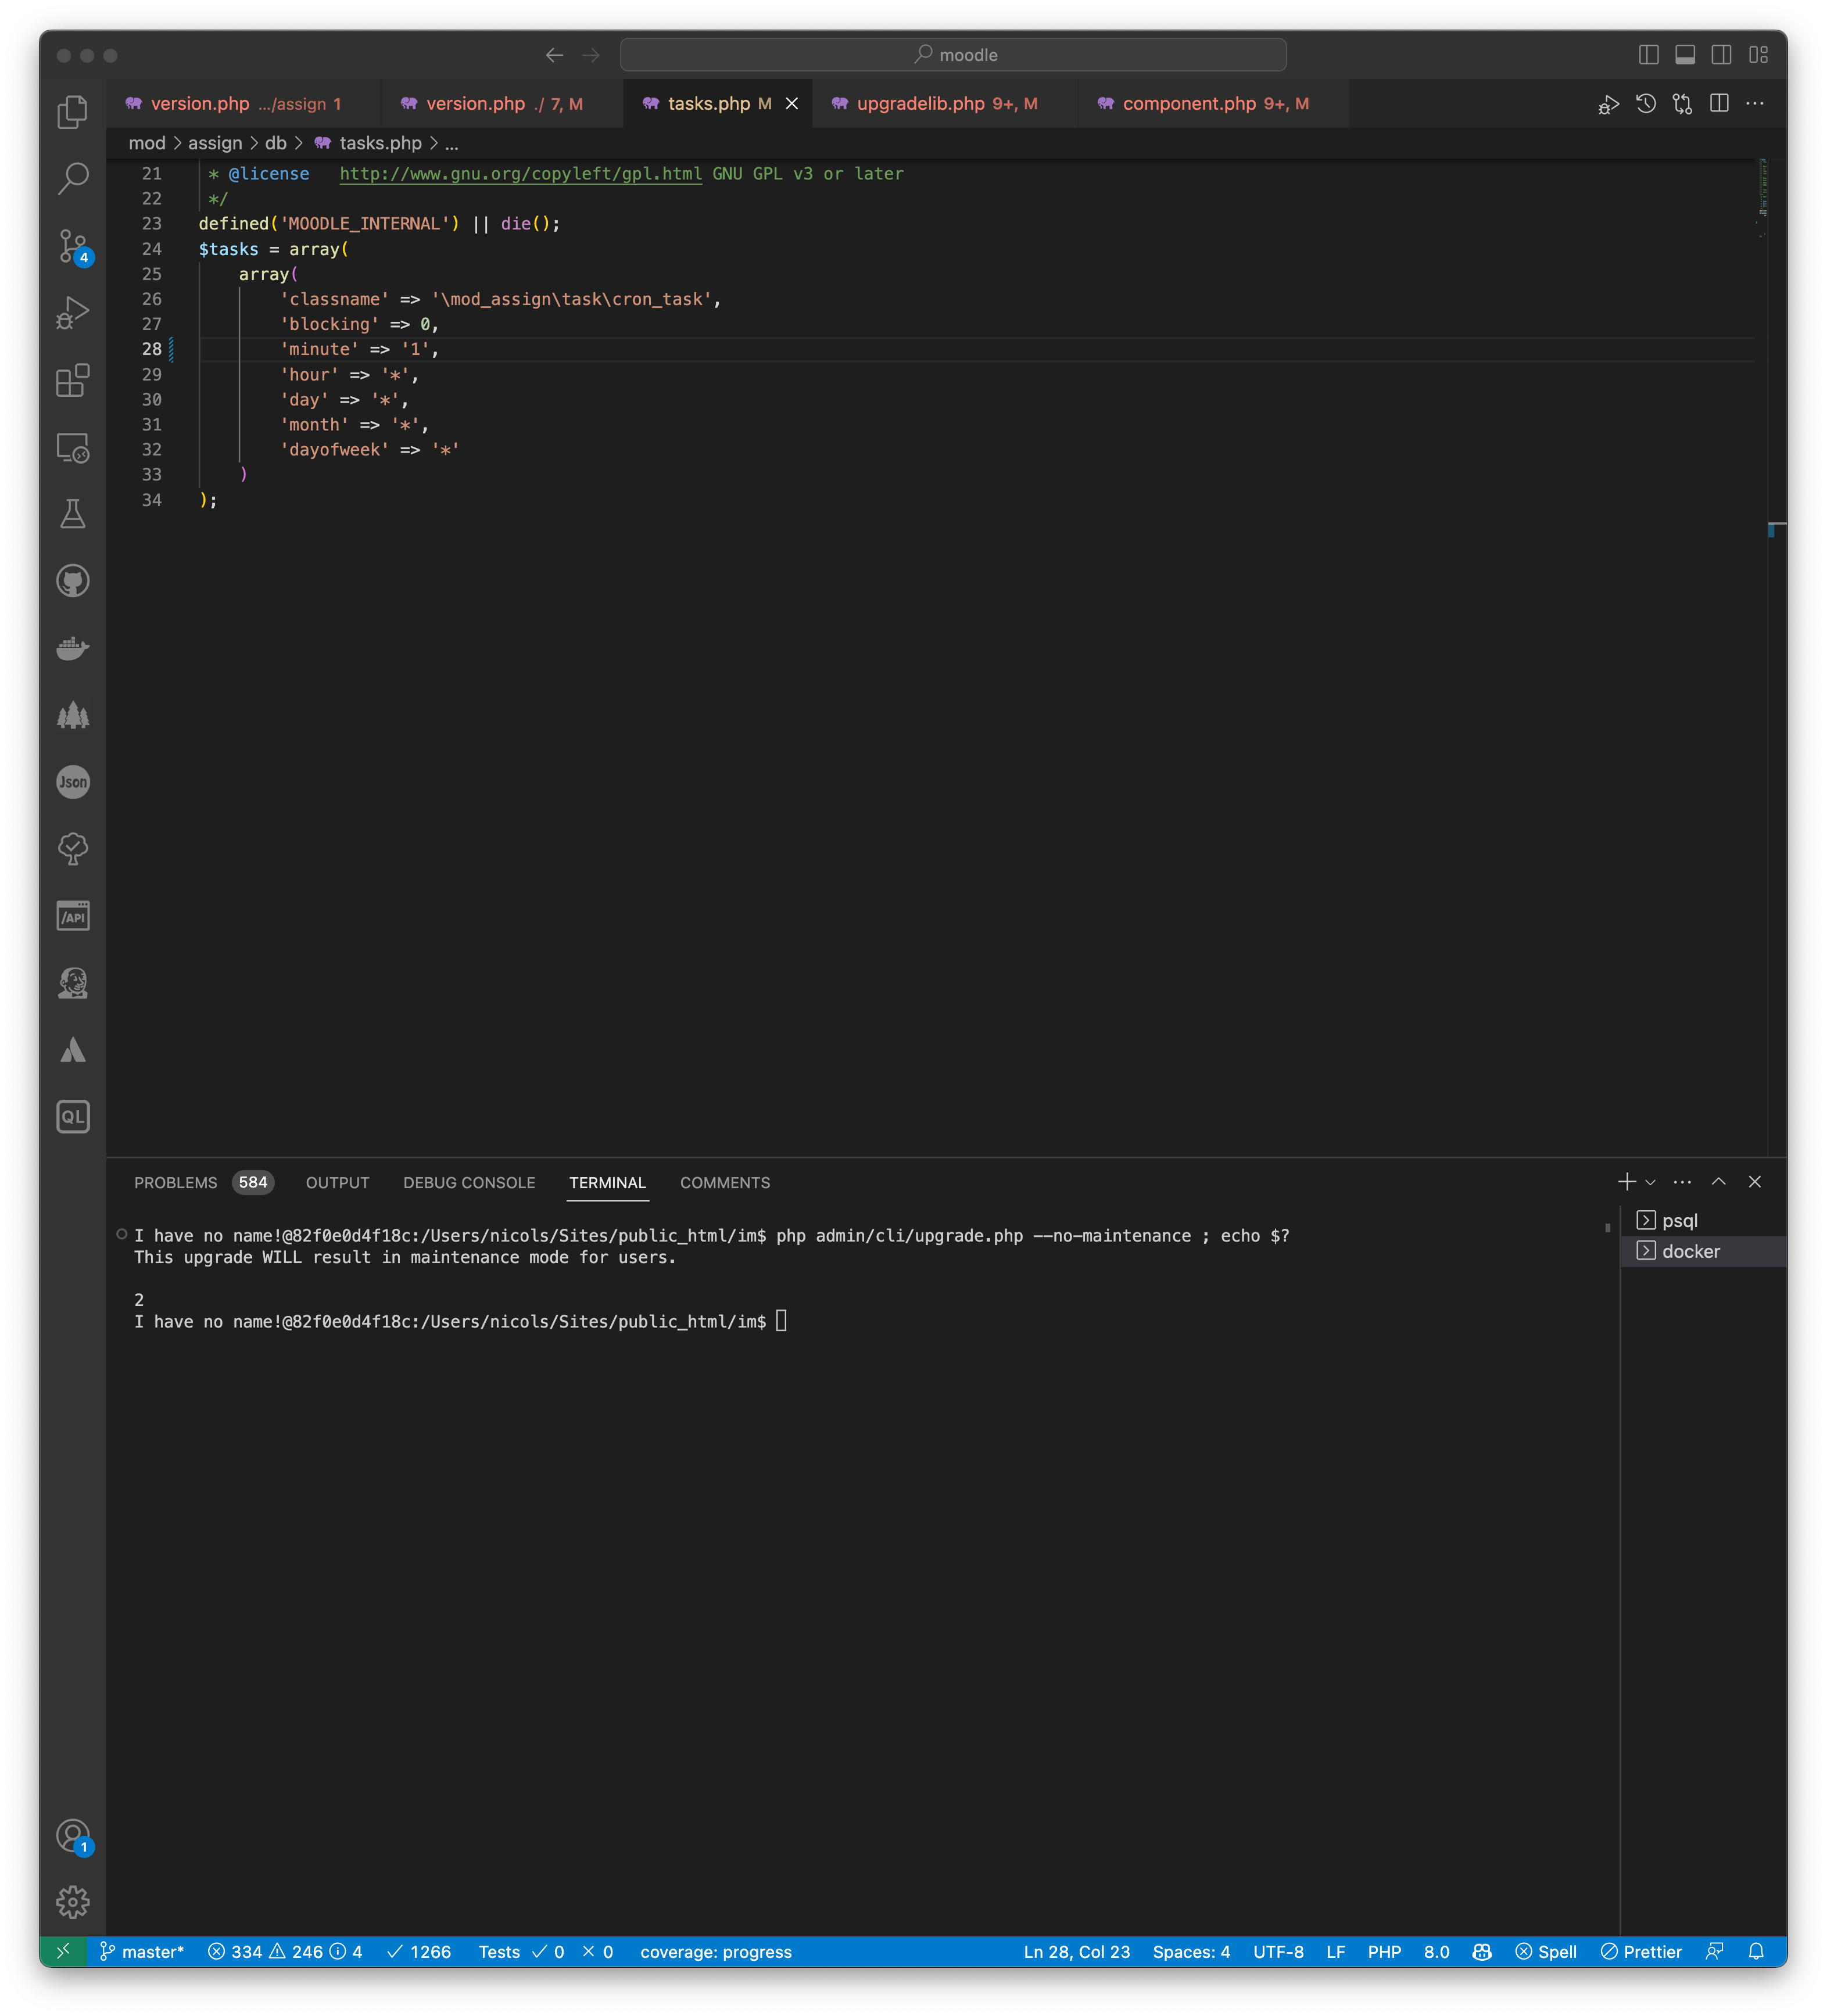Click run or debug icon in editor toolbar

pyautogui.click(x=1608, y=103)
